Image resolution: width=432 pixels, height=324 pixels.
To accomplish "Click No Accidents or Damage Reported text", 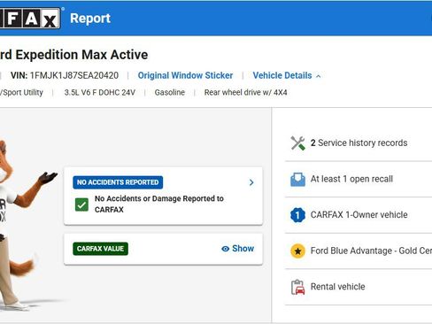I will [x=159, y=204].
